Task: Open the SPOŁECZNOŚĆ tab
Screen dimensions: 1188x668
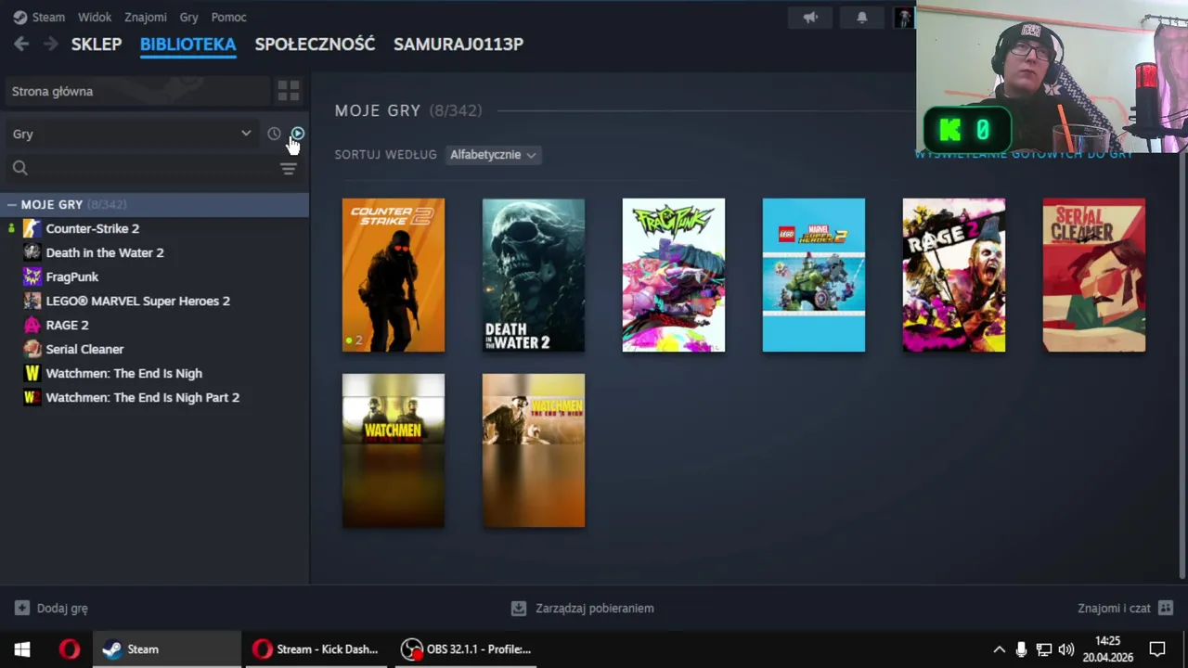Action: pos(315,44)
